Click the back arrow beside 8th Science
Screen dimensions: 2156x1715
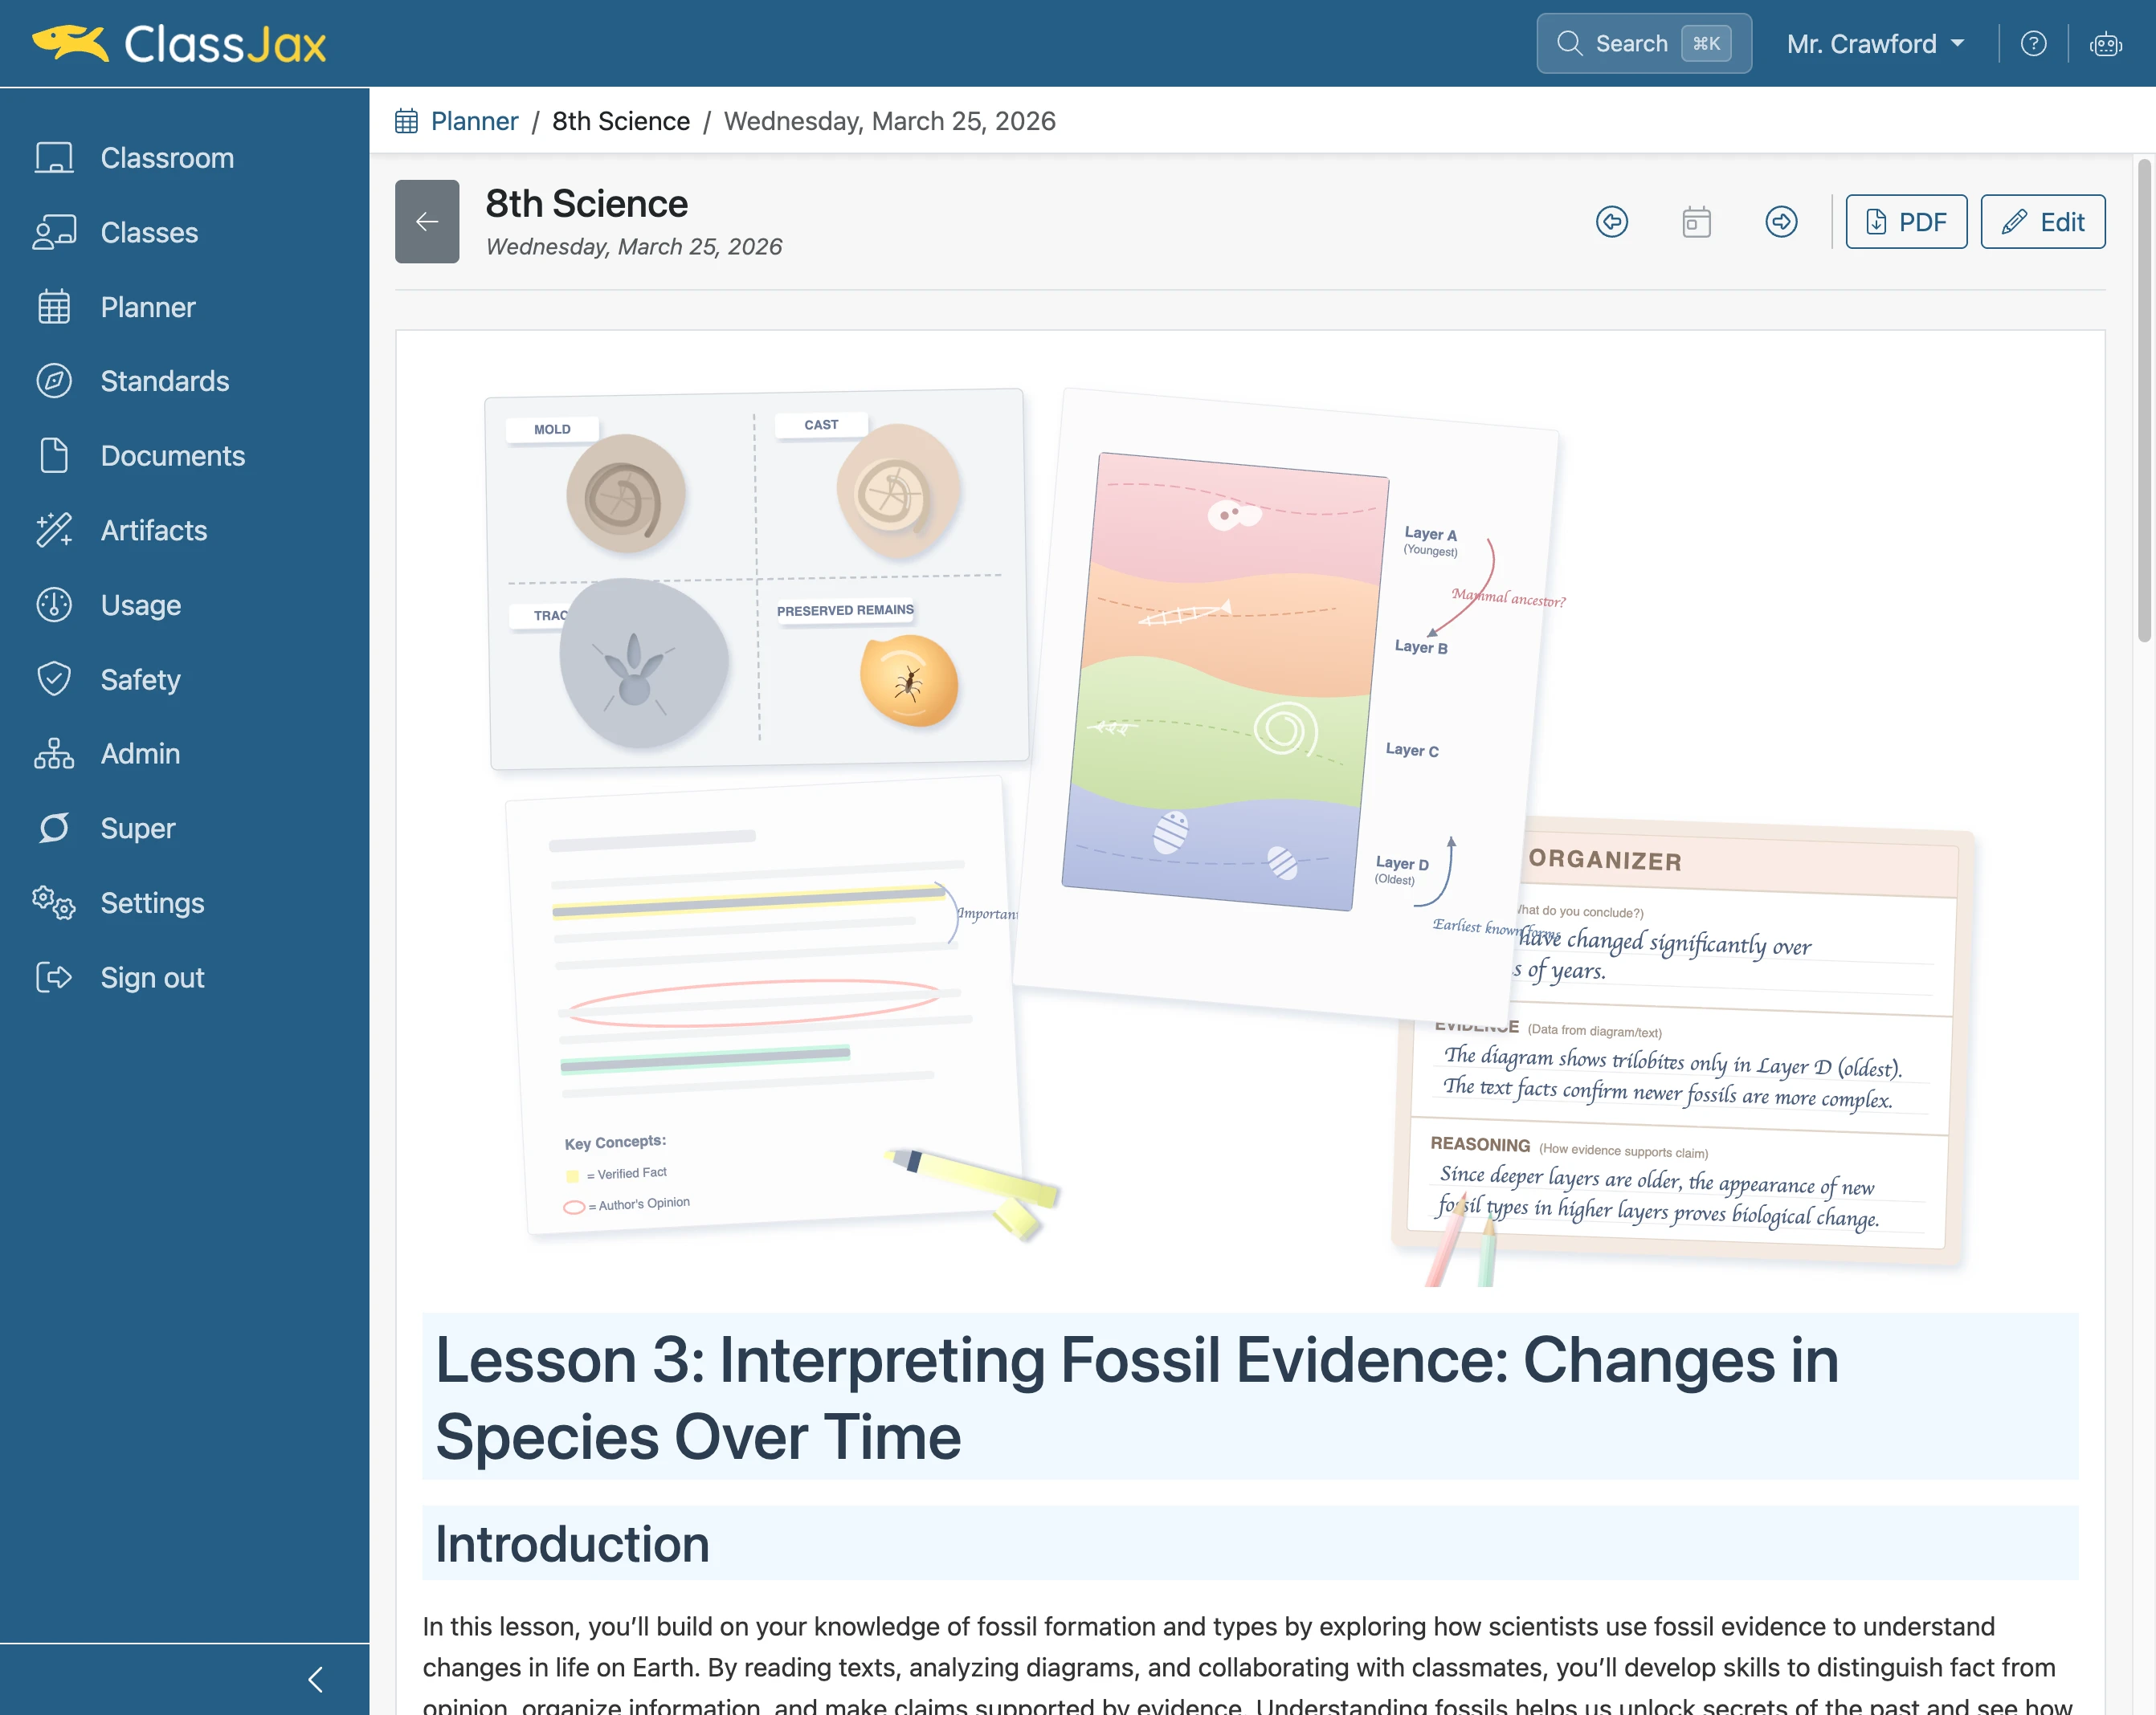pos(427,221)
